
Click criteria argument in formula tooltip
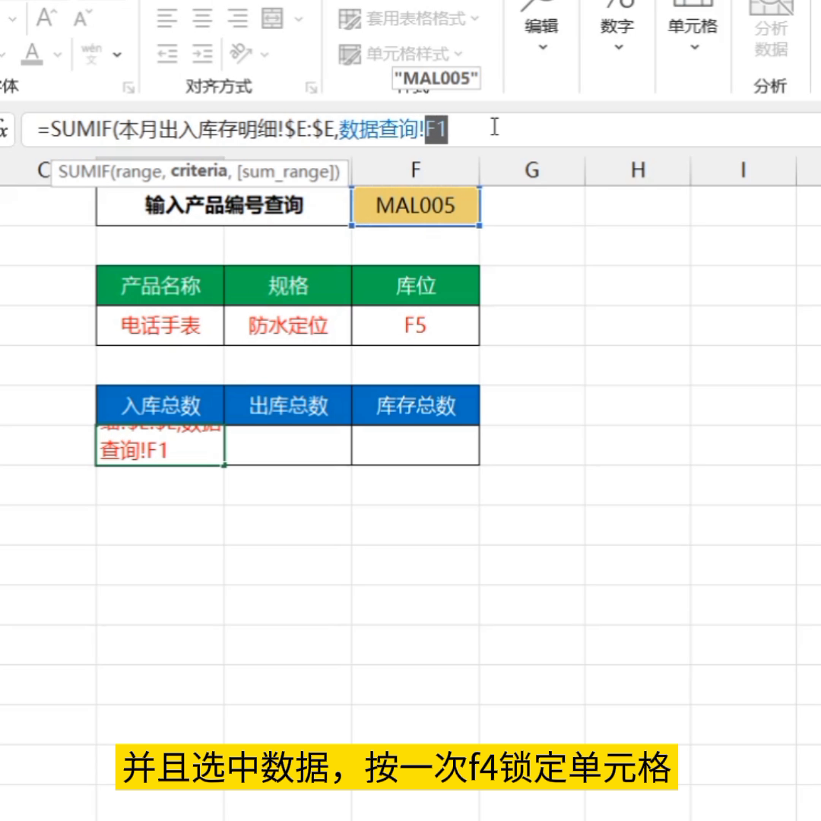click(x=199, y=171)
